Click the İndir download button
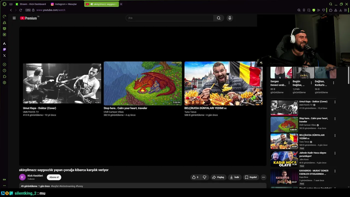 point(235,177)
